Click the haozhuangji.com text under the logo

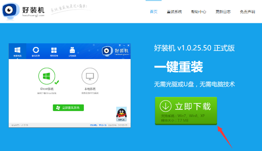point(33,15)
